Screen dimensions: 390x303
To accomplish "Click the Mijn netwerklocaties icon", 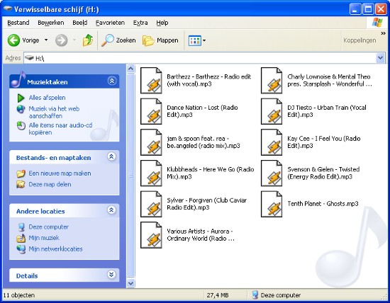I will 21,249.
